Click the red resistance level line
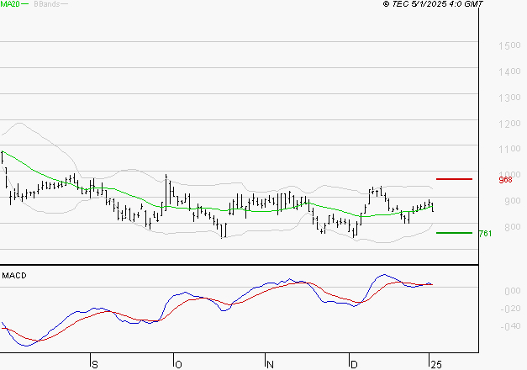 coord(454,179)
